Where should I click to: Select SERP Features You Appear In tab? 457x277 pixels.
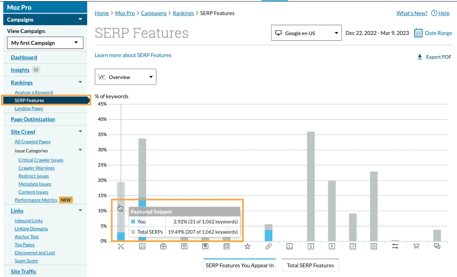pyautogui.click(x=240, y=265)
